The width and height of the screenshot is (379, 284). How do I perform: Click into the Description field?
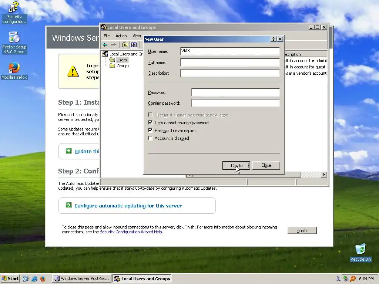click(230, 73)
